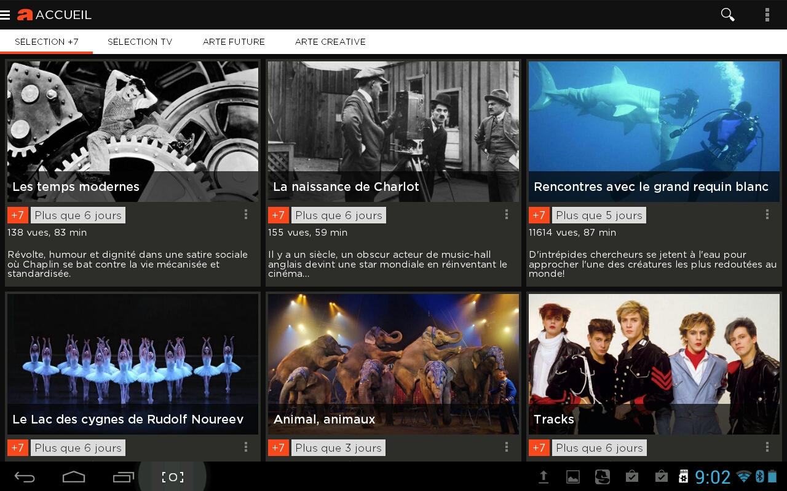787x491 pixels.
Task: Open the ARTE CREATIVE tab
Action: point(330,42)
